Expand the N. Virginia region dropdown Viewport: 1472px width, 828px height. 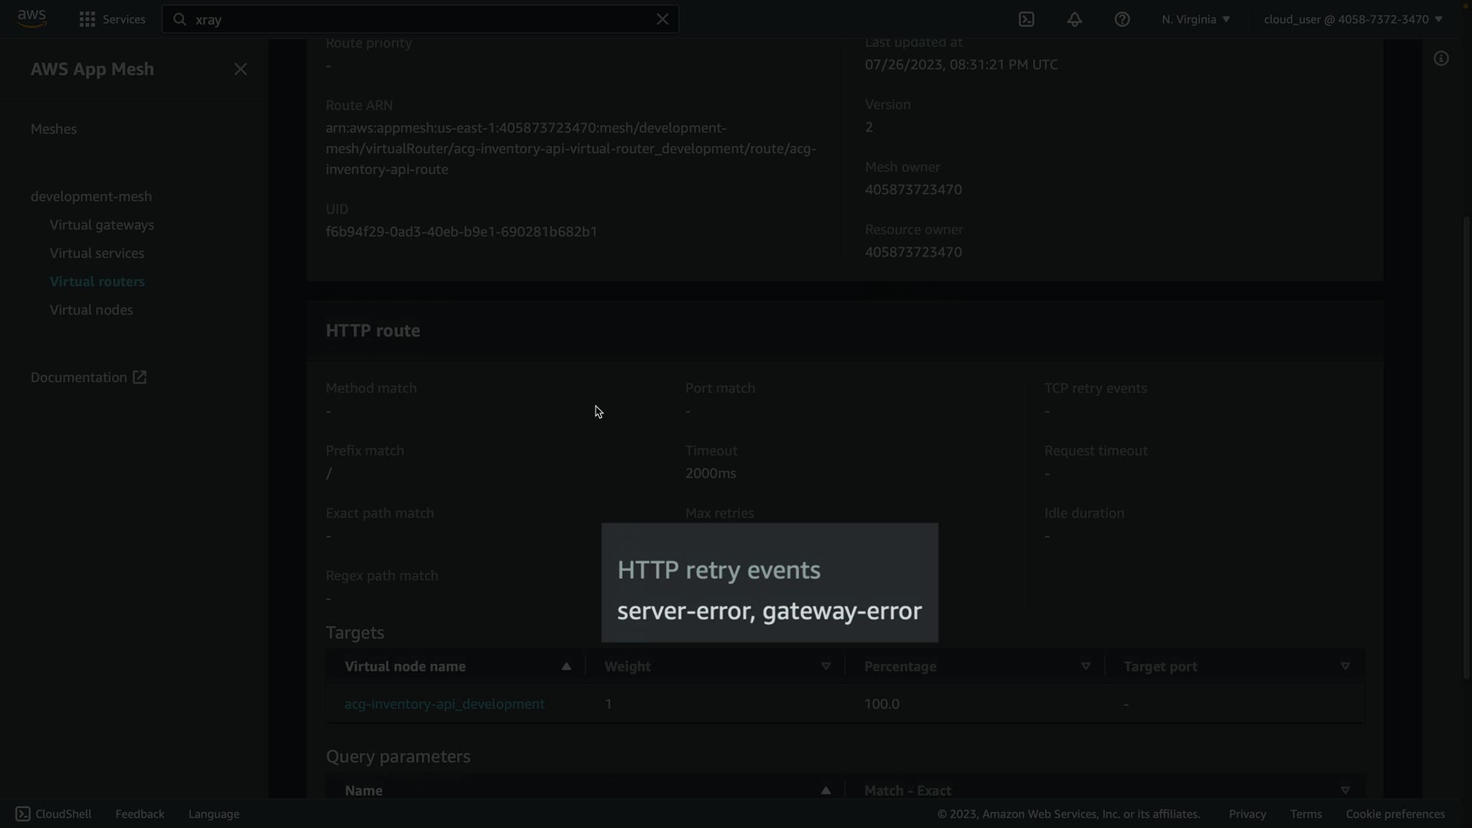tap(1195, 19)
